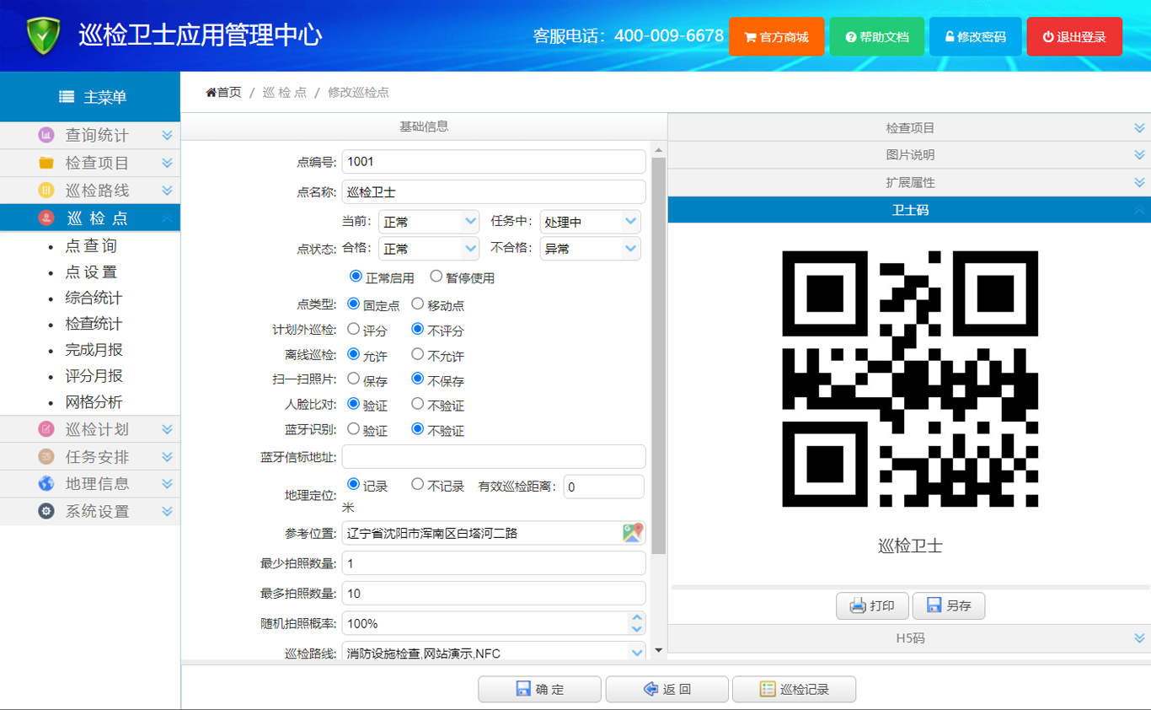Open 点设置 in the sidebar menu

(91, 272)
